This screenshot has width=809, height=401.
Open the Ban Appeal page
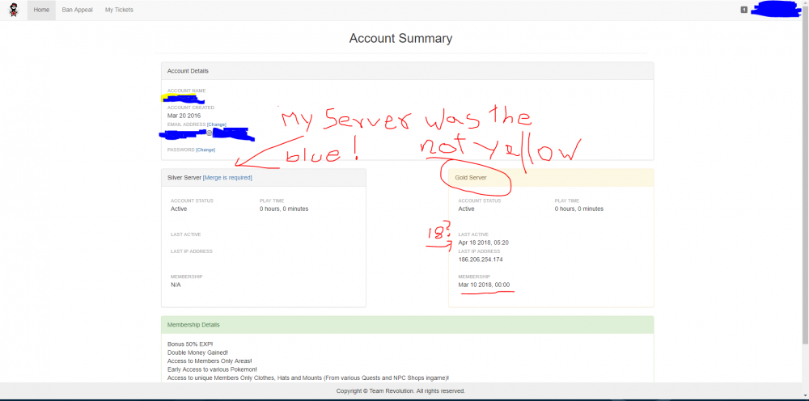click(77, 10)
